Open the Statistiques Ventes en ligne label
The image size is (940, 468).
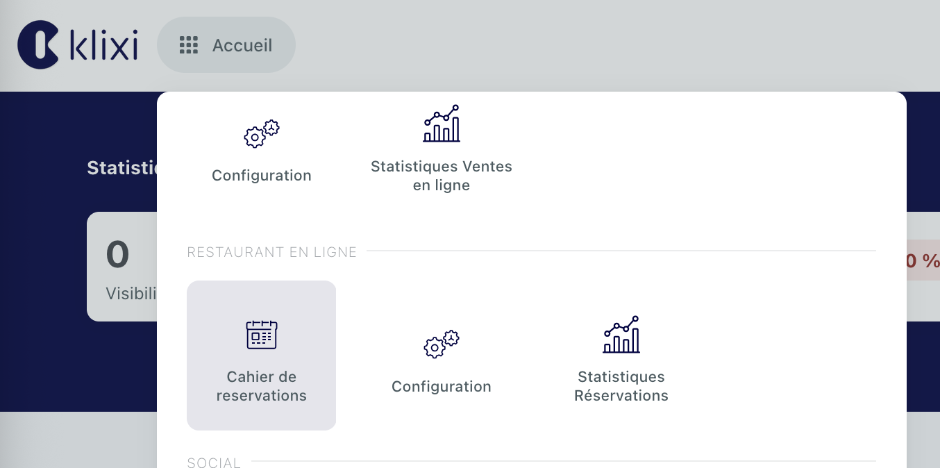click(442, 176)
